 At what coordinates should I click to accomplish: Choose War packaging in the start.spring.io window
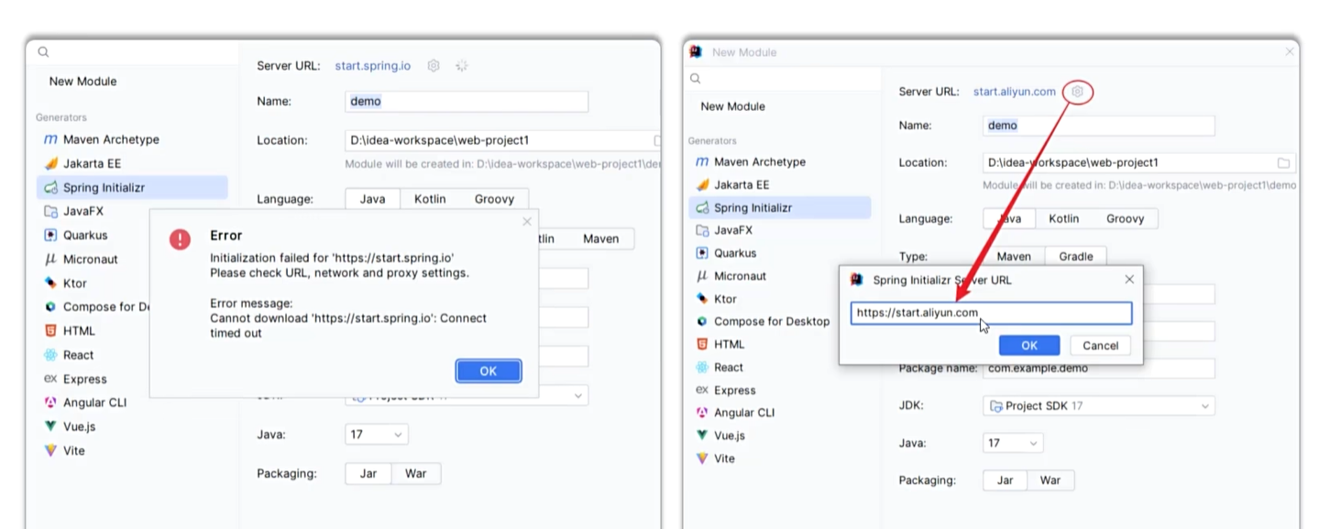(x=416, y=474)
